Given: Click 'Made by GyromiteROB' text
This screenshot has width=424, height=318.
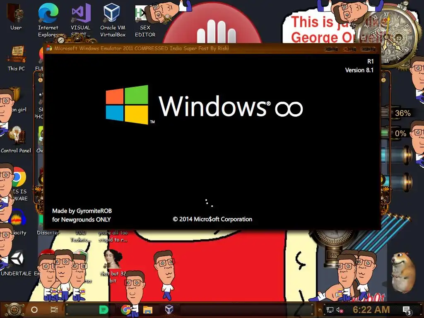Looking at the screenshot, I should (82, 211).
